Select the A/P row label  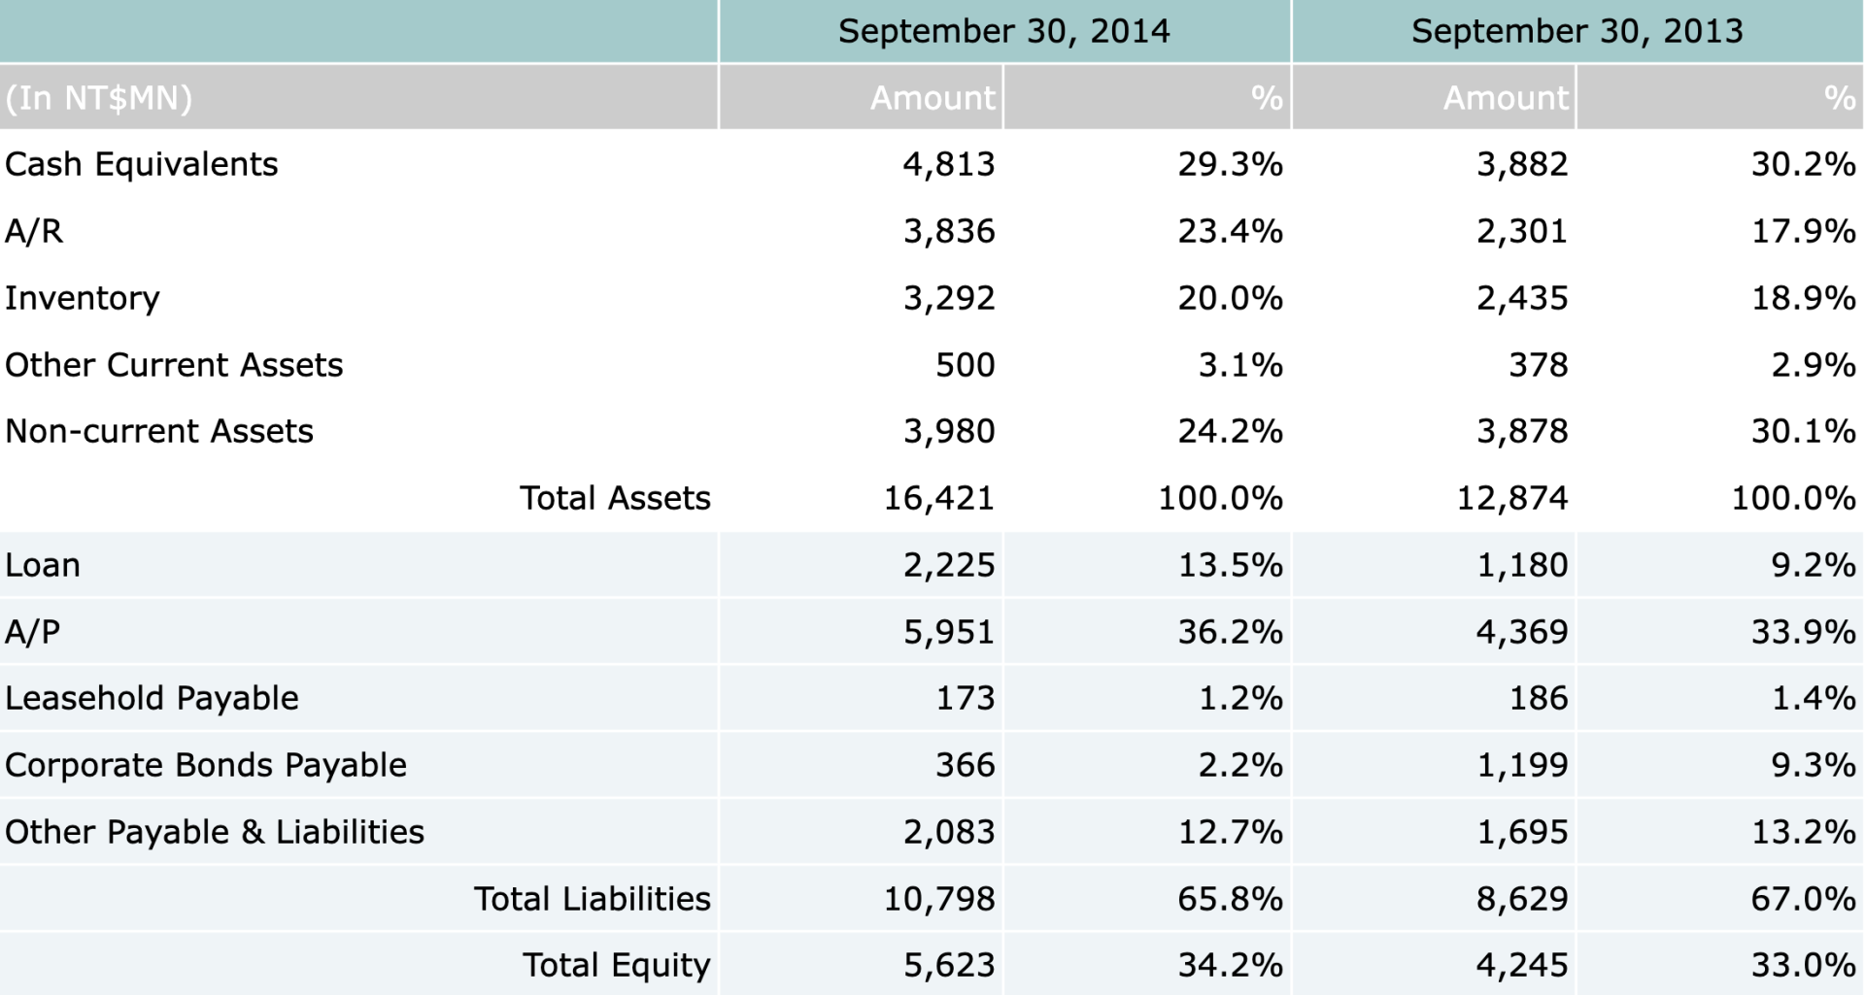click(x=33, y=632)
